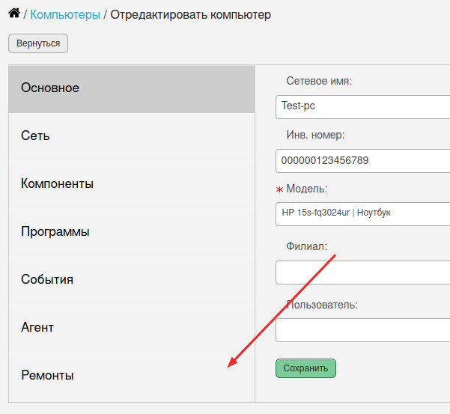The height and width of the screenshot is (414, 450).
Task: Focus the Сетевое имя field with Test-pc
Action: (362, 107)
